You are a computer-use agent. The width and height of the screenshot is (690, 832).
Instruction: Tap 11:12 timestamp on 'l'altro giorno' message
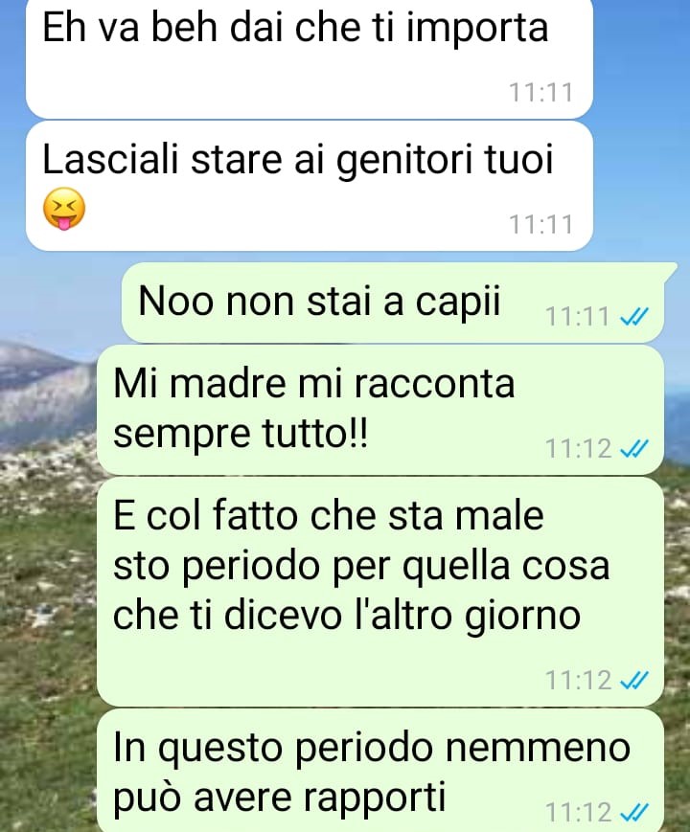(x=579, y=680)
